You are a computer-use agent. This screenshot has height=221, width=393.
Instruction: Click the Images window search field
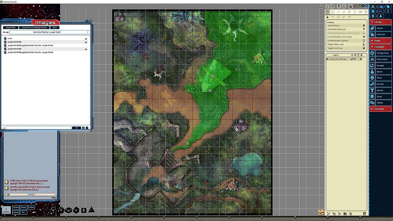click(39, 128)
